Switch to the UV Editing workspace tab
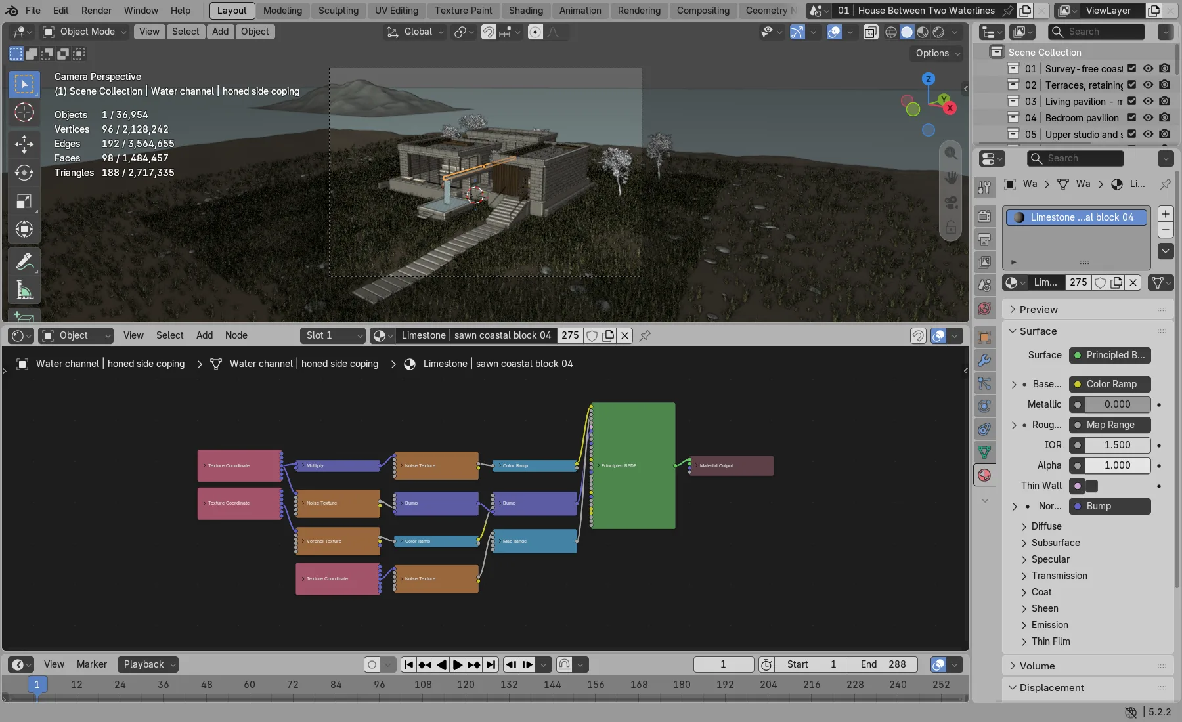1182x722 pixels. (x=397, y=11)
